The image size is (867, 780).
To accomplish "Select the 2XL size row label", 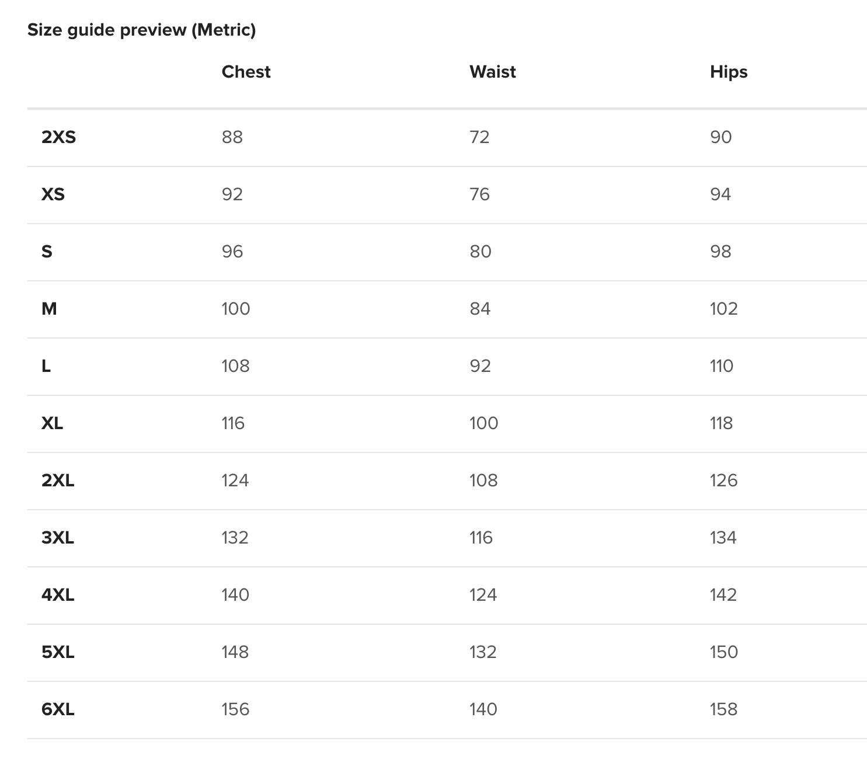I will pyautogui.click(x=58, y=480).
